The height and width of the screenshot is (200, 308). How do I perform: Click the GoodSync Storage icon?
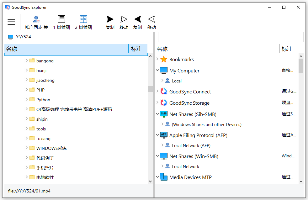point(164,103)
